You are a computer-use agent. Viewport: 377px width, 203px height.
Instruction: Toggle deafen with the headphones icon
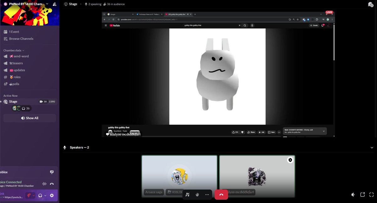(40, 195)
